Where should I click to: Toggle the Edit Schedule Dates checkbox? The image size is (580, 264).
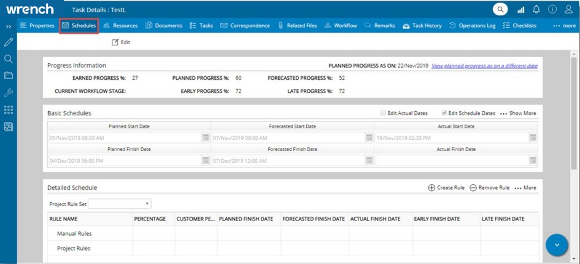pos(444,113)
